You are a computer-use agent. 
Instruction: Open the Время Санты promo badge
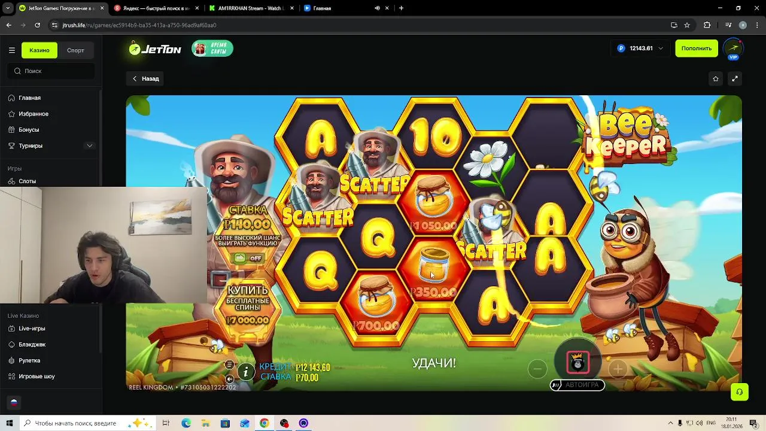coord(212,48)
